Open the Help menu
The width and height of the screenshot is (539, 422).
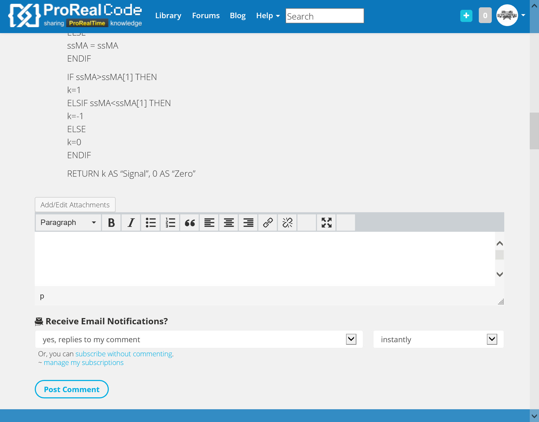click(x=268, y=16)
